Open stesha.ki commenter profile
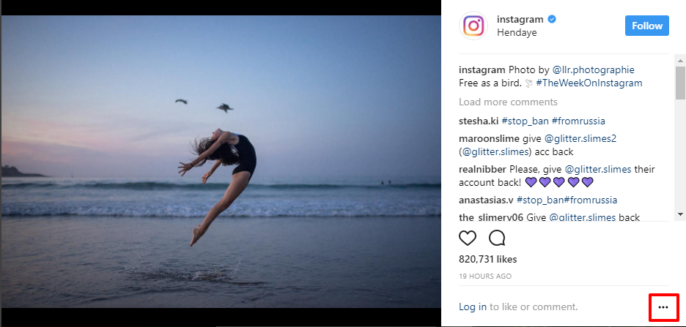686x327 pixels. (x=479, y=121)
